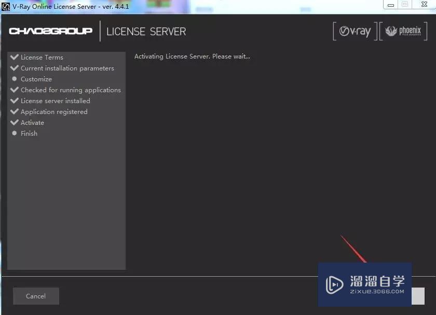The width and height of the screenshot is (436, 315).
Task: Click the Chaos Group logo
Action: 51,31
